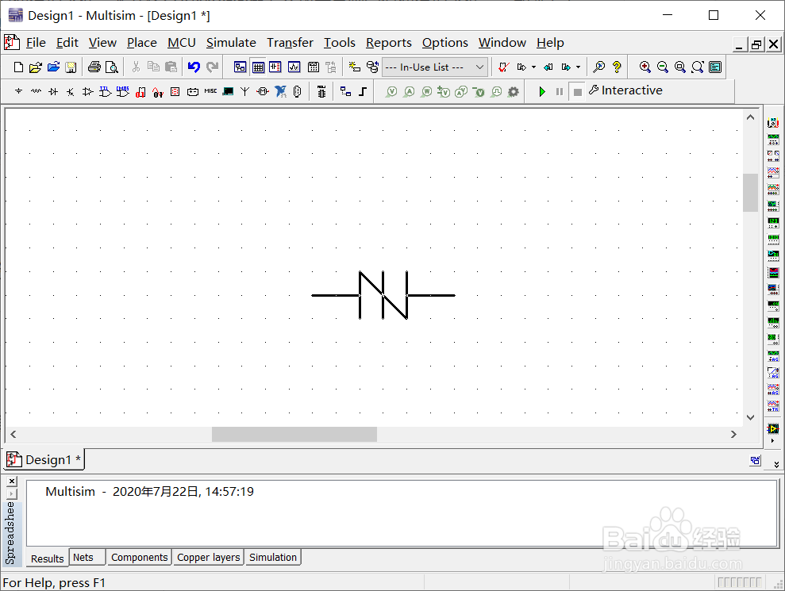Place Power component (battery) icon
This screenshot has height=591, width=785.
pos(193,91)
